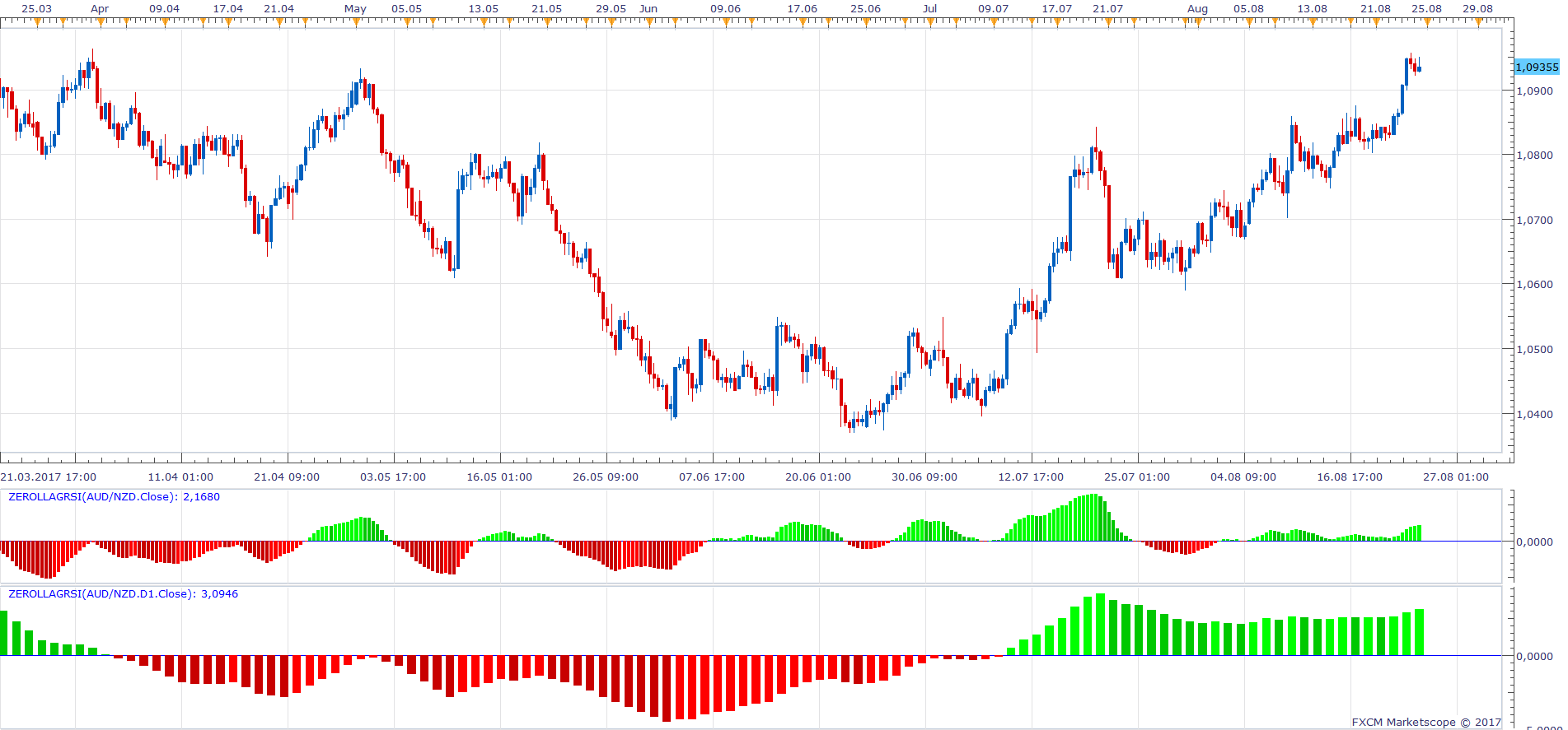Click the 17.04 date on top axis
Screen dimensions: 1568x730
tap(228, 9)
